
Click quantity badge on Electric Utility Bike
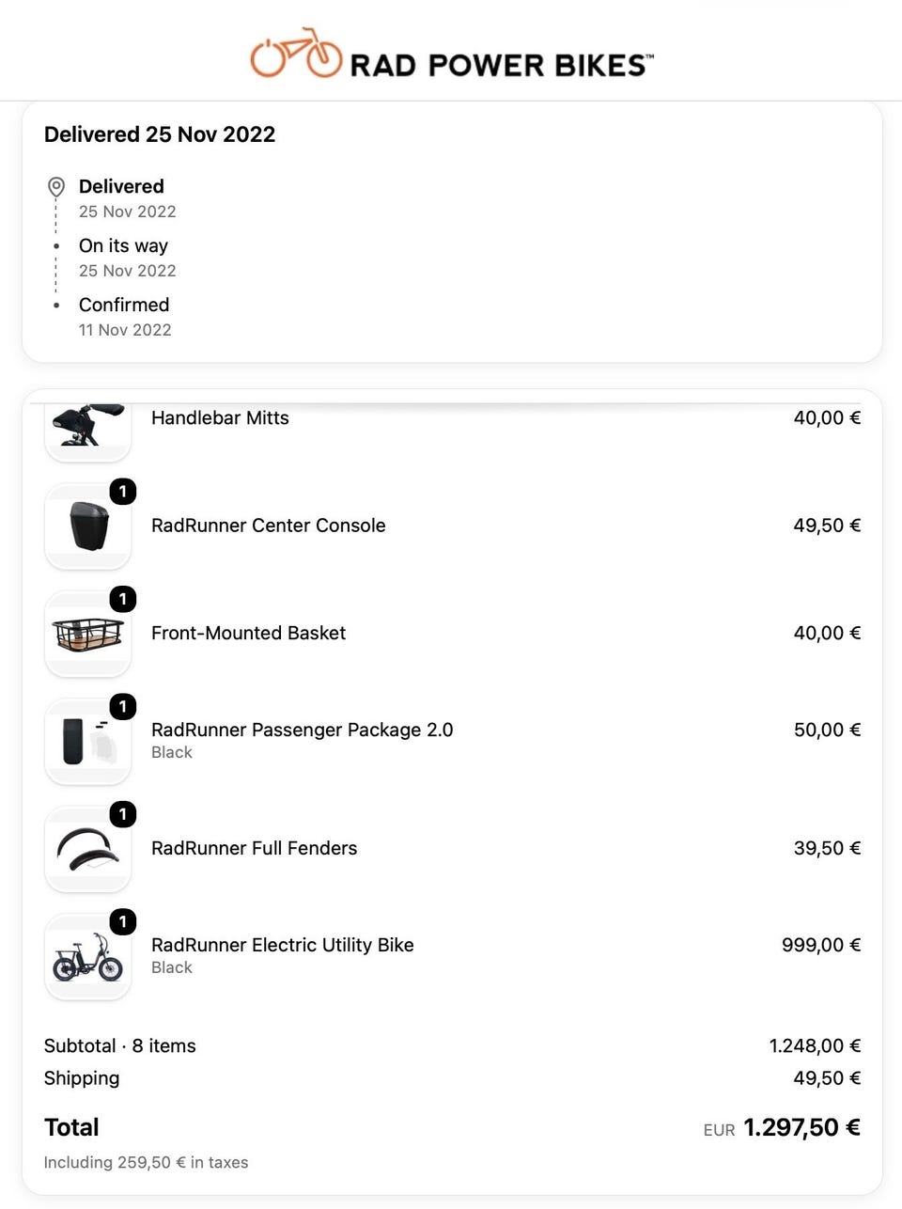[123, 922]
